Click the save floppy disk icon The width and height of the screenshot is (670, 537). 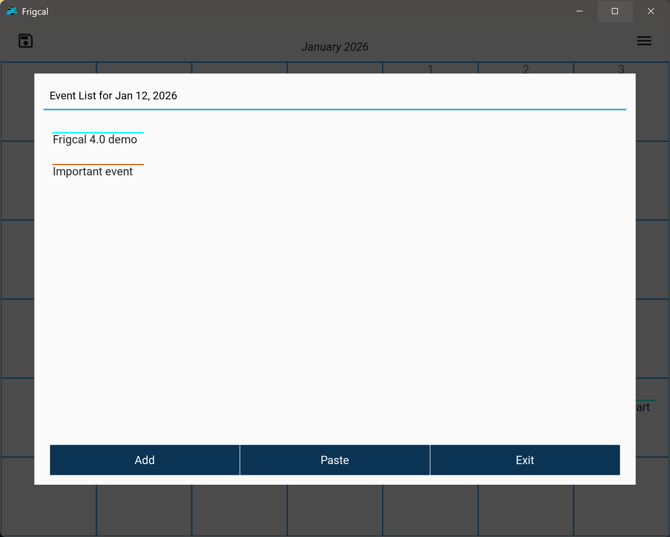(26, 41)
